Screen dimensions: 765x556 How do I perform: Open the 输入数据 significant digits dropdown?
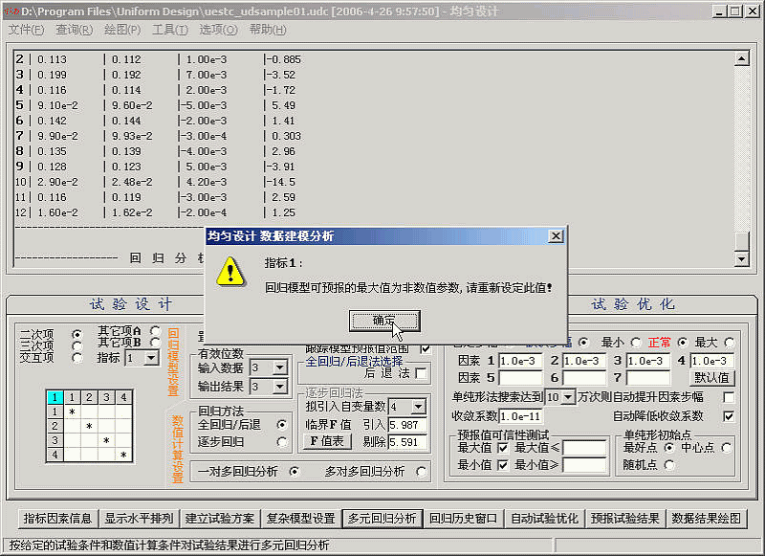[279, 367]
